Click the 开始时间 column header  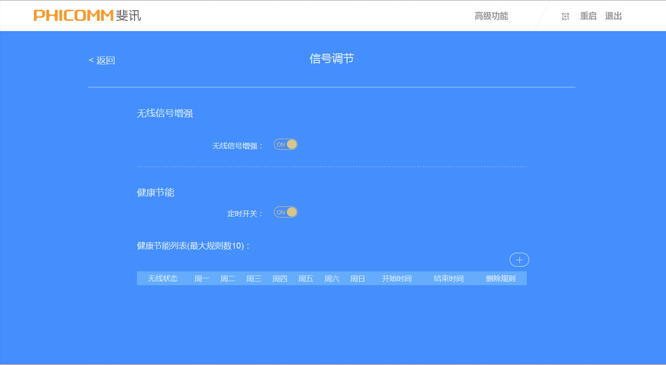pyautogui.click(x=397, y=278)
